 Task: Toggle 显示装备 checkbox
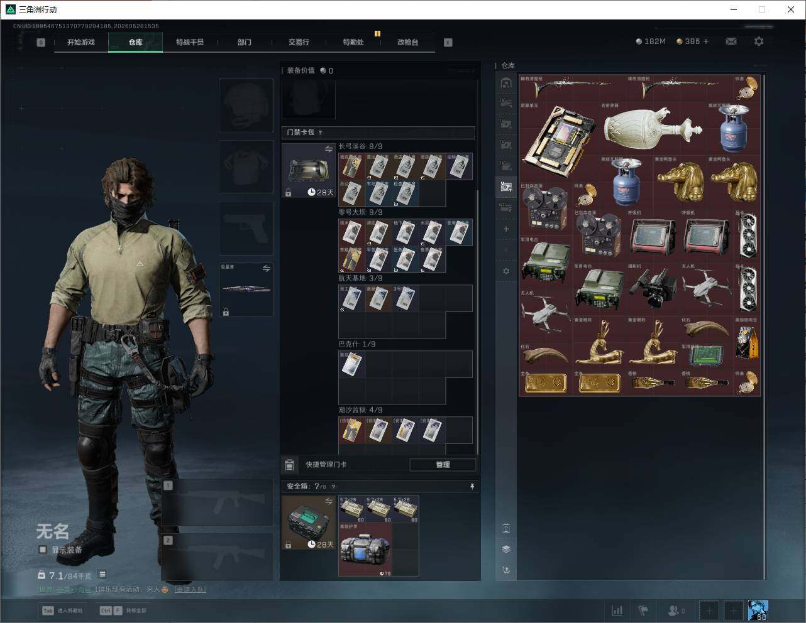(43, 550)
